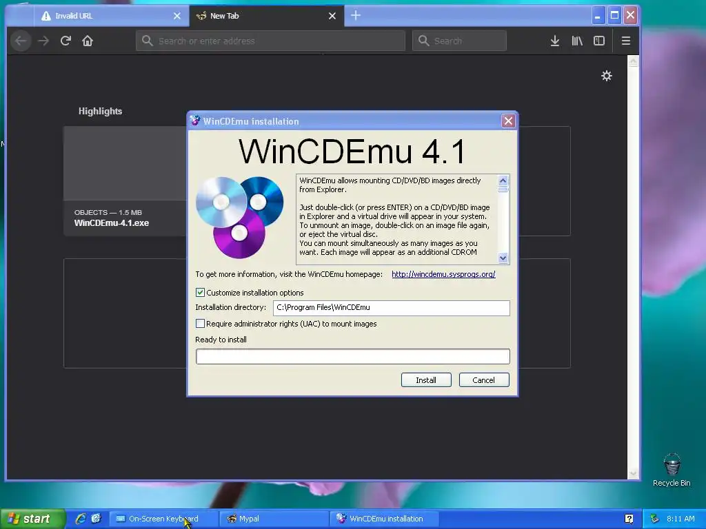Click the empty installation progress bar

click(x=352, y=356)
